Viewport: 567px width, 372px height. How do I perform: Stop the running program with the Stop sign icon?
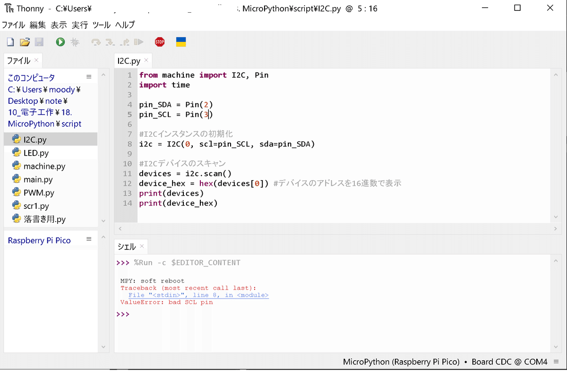[160, 41]
